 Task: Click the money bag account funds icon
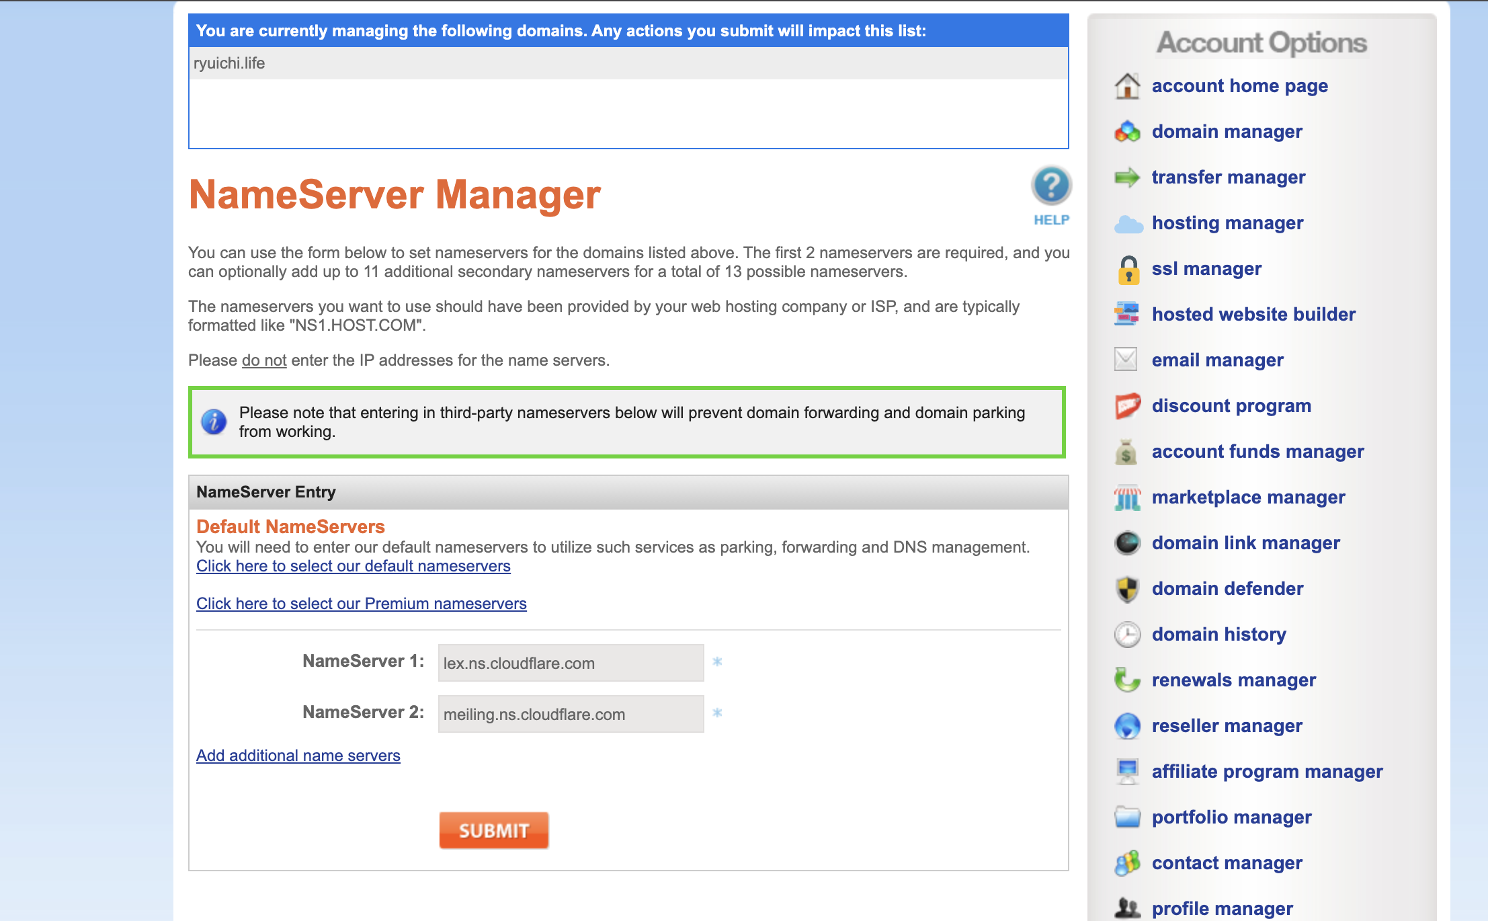pyautogui.click(x=1126, y=452)
